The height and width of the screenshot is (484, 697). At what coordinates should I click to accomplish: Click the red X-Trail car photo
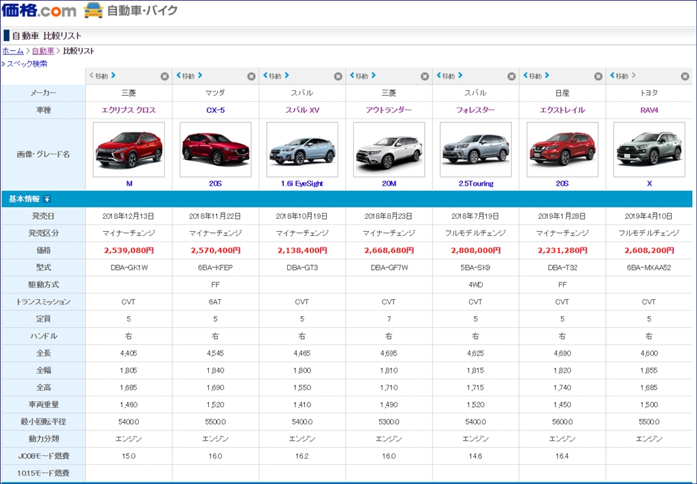click(x=562, y=150)
